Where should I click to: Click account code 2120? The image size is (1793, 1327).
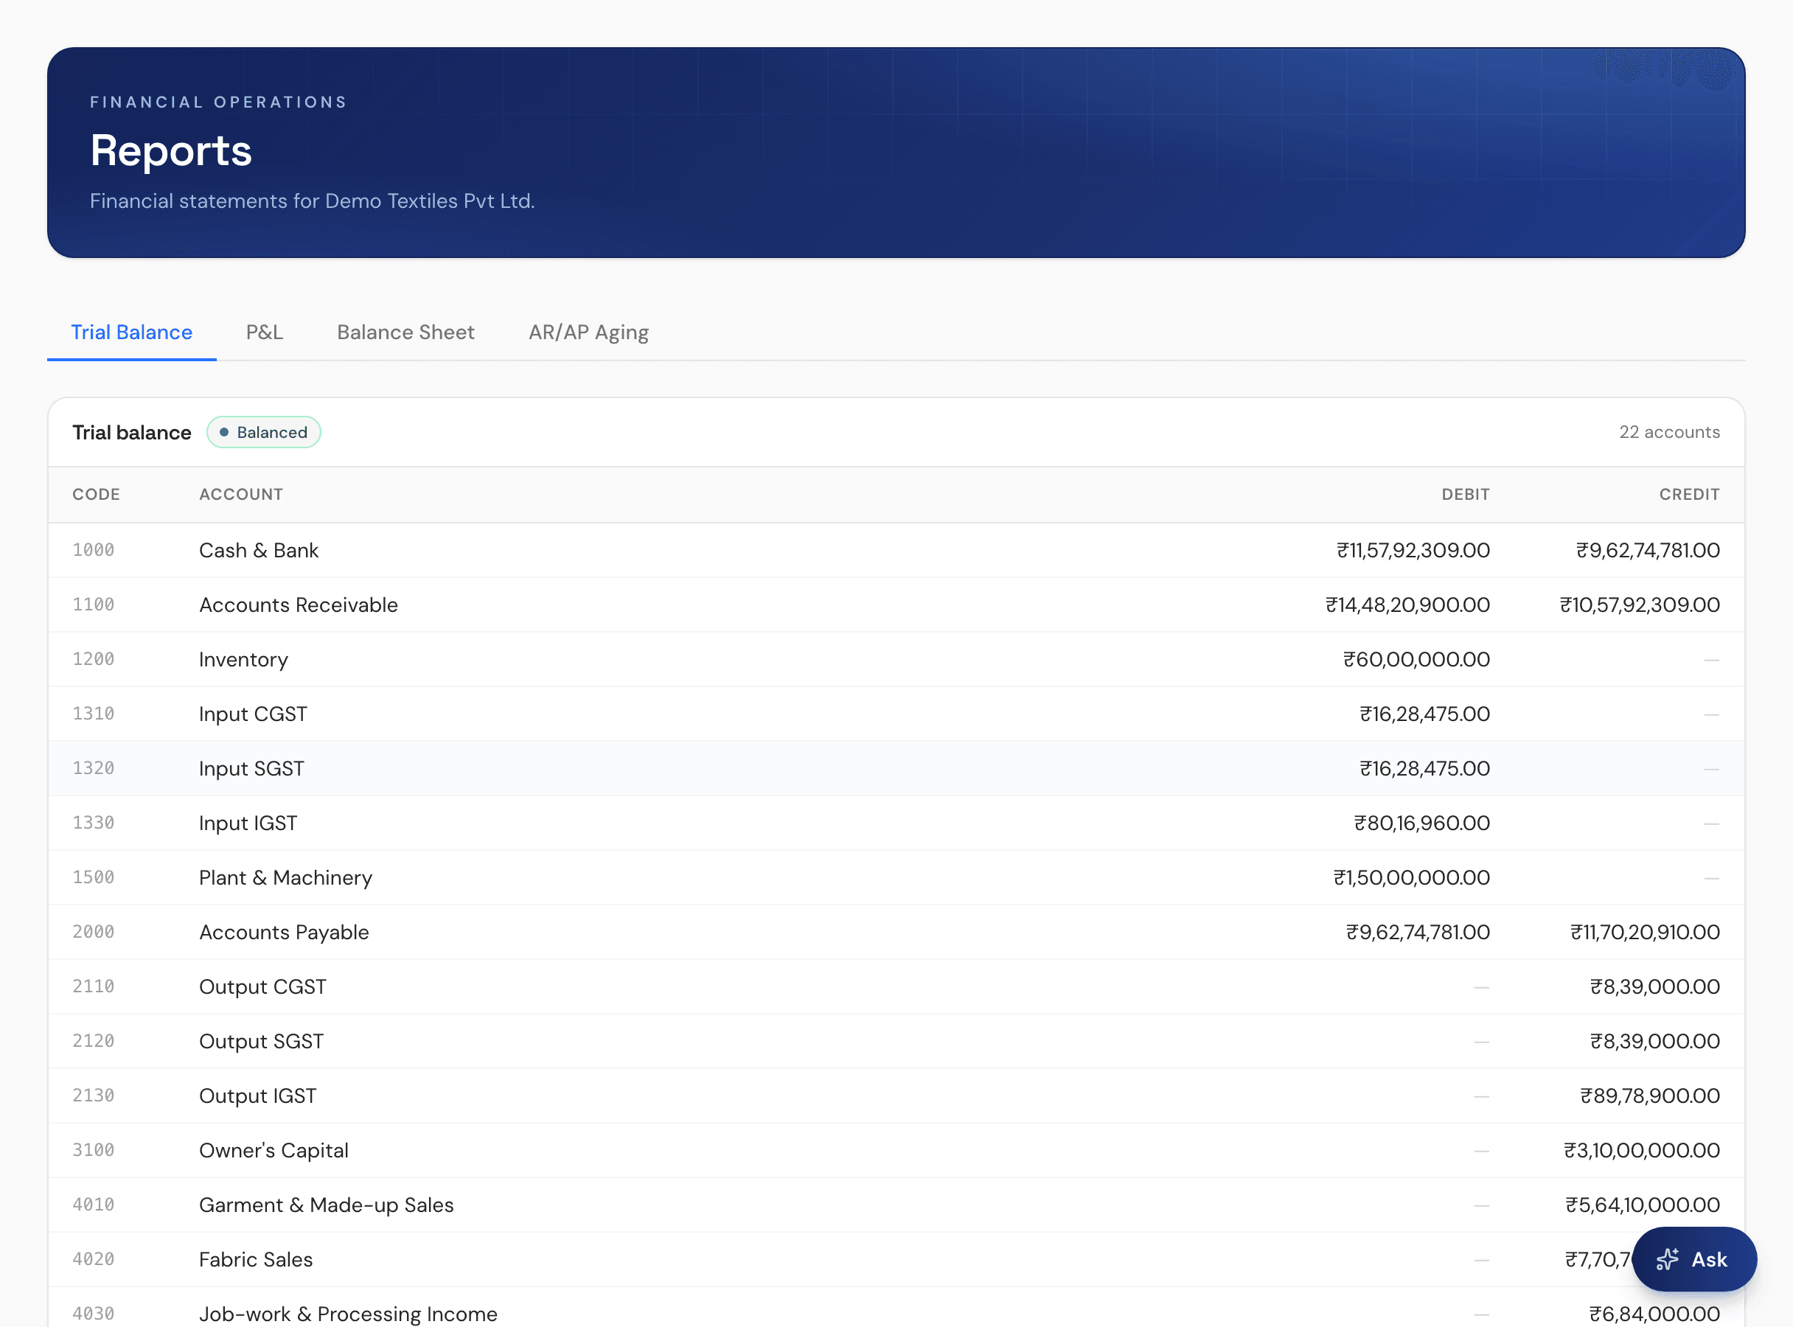[x=93, y=1042]
